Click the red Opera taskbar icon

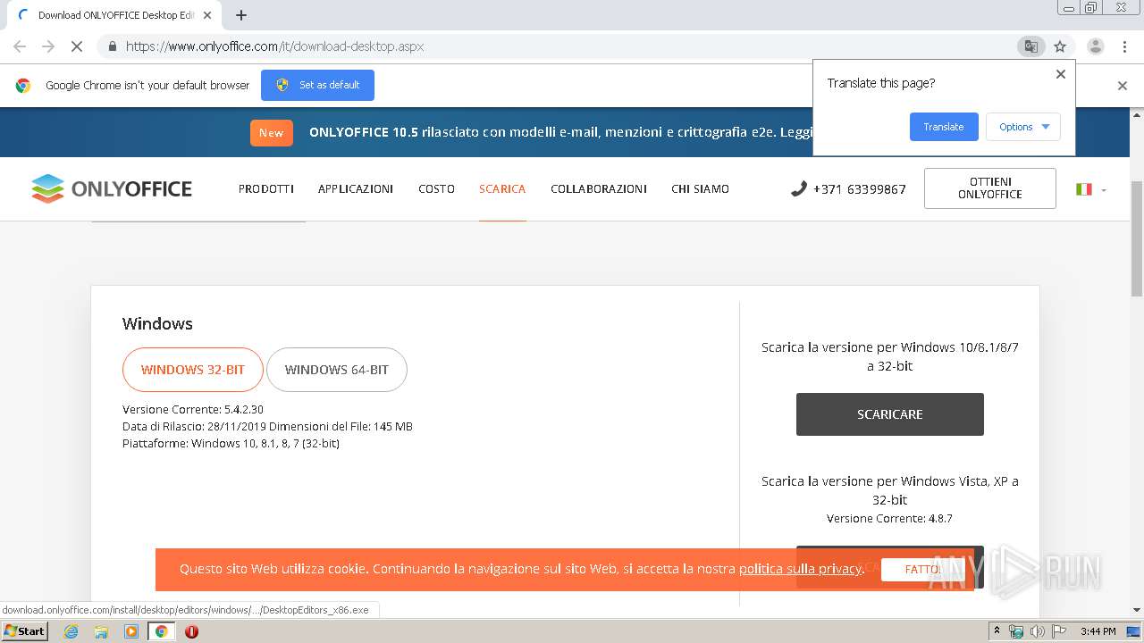tap(191, 631)
